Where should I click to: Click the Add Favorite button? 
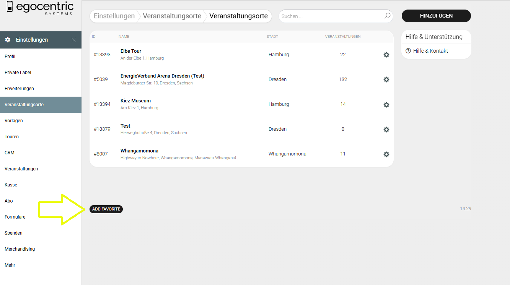pyautogui.click(x=106, y=209)
